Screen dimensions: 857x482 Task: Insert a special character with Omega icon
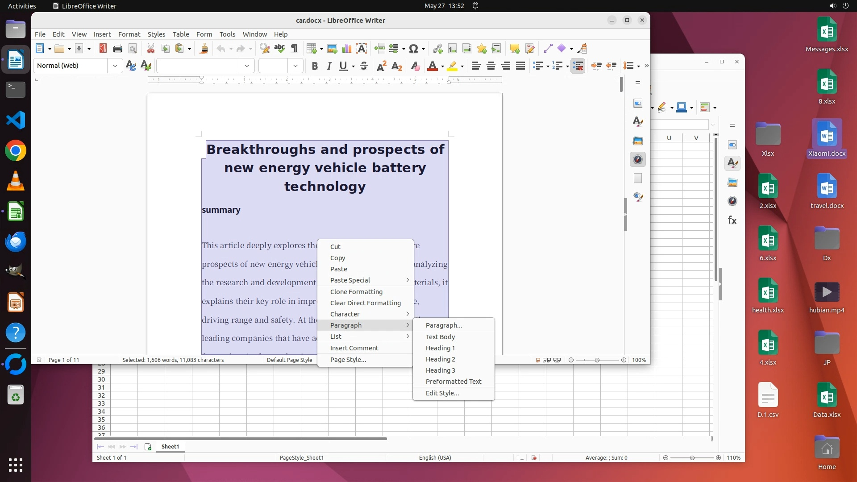(x=413, y=49)
